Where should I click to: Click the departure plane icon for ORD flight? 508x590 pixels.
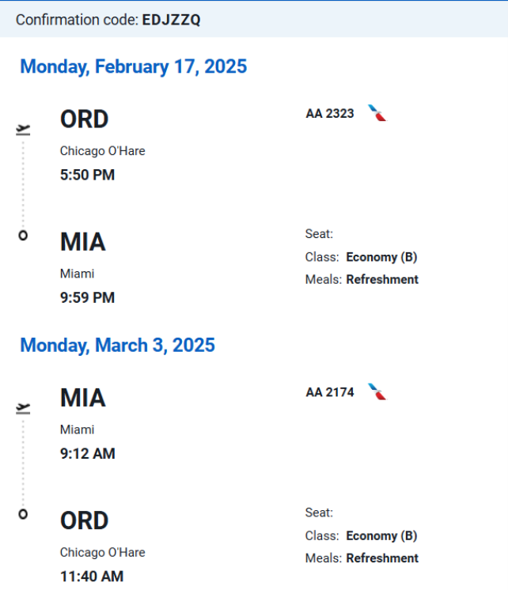pyautogui.click(x=23, y=130)
